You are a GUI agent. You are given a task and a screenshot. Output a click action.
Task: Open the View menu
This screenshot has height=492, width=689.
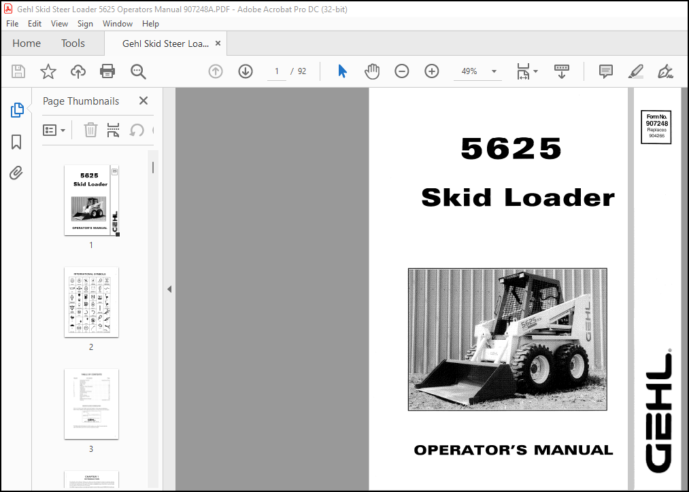point(59,24)
